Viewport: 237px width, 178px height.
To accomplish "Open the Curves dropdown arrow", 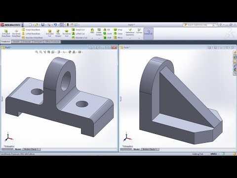I will pos(139,38).
